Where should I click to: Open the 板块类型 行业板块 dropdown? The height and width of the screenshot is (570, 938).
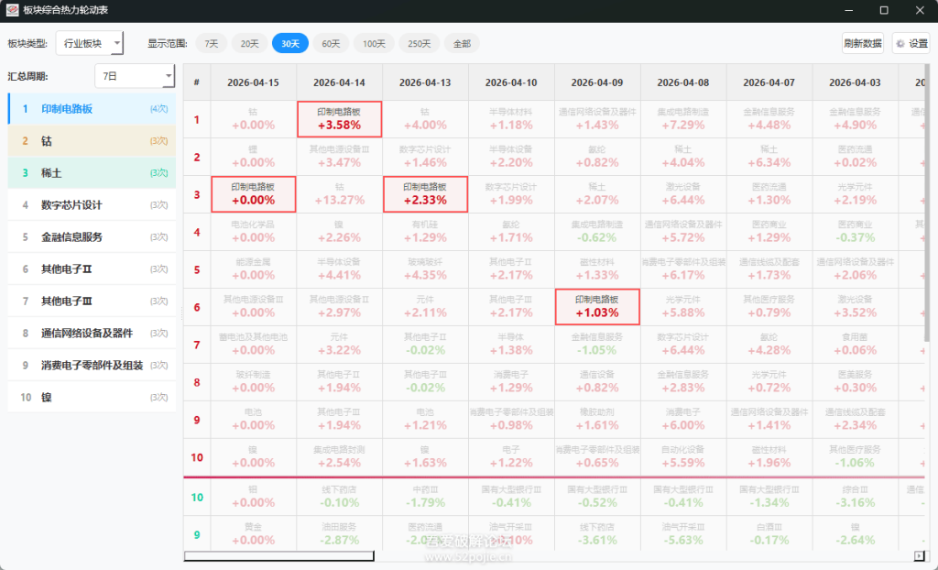point(90,43)
